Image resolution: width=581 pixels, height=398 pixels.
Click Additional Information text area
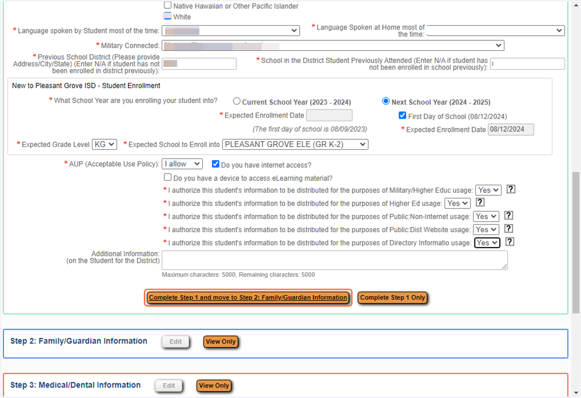[x=335, y=260]
